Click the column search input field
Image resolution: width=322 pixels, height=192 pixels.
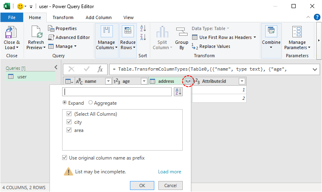click(x=117, y=92)
